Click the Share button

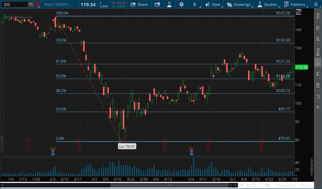pyautogui.click(x=139, y=4)
